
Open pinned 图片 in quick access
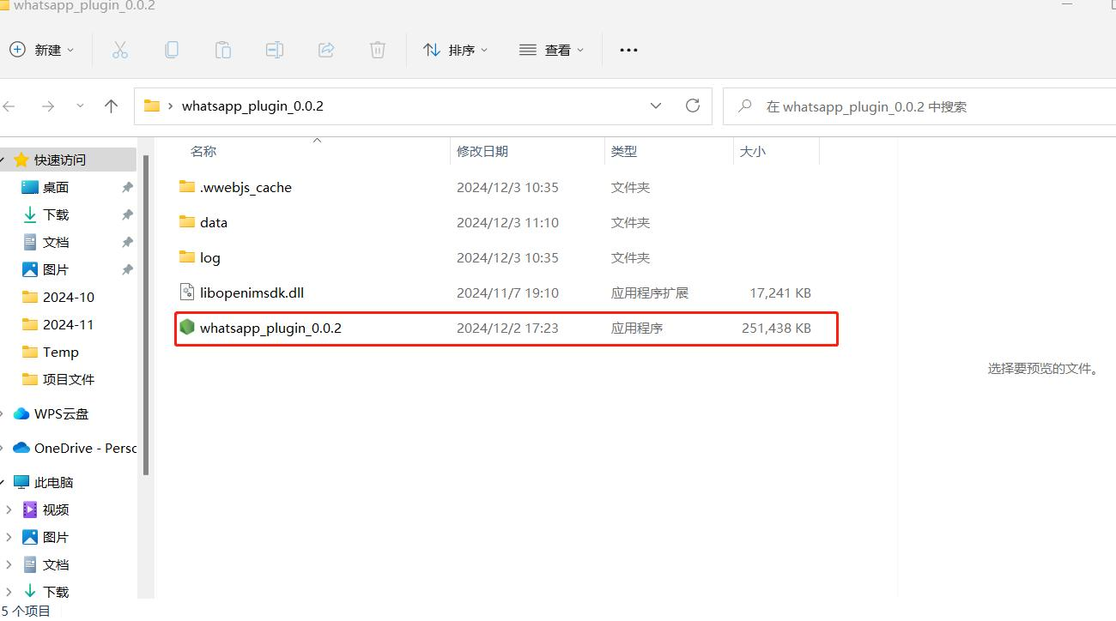tap(56, 269)
